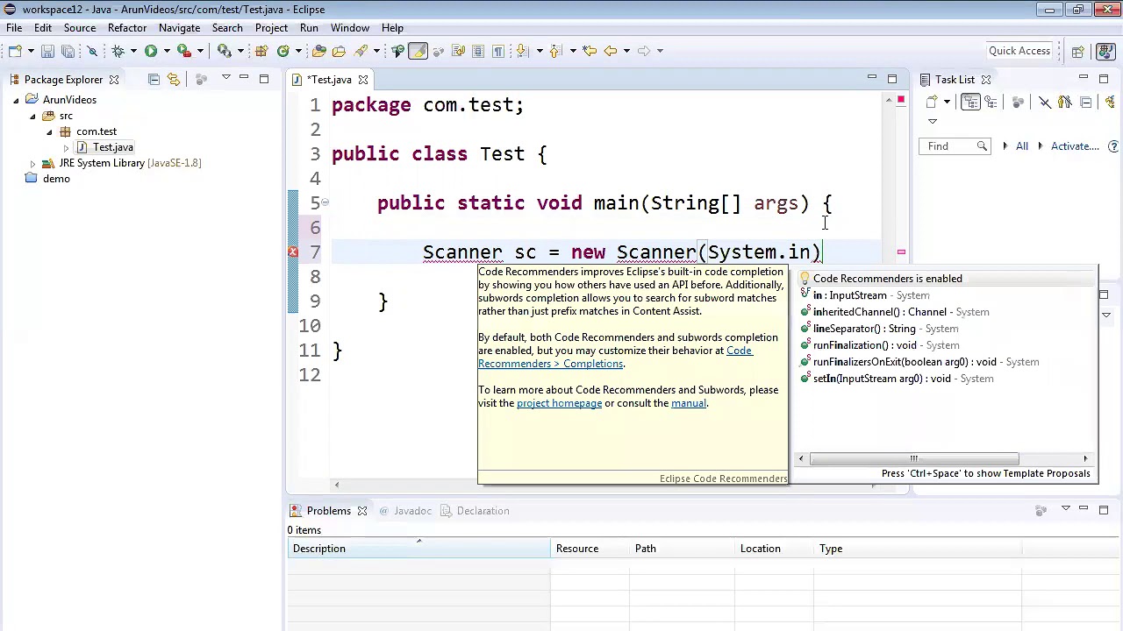Click the search magnifier in Task List Find

click(982, 146)
